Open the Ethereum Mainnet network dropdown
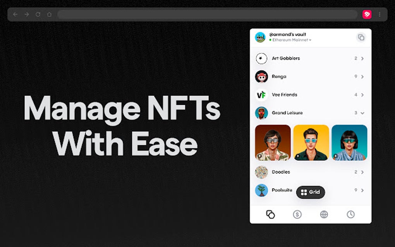This screenshot has height=247, width=395. (290, 40)
